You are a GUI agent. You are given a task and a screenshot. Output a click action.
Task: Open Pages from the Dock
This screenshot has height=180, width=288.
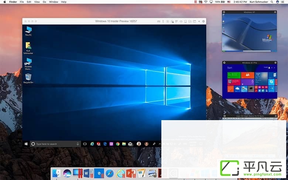(x=142, y=173)
